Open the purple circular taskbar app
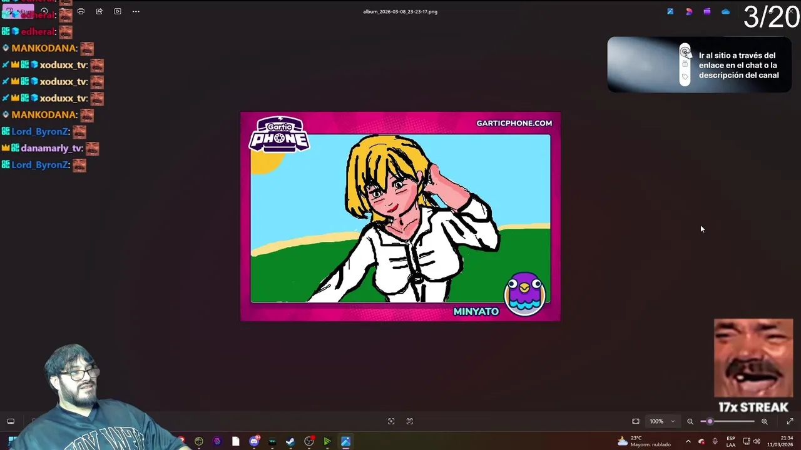Image resolution: width=801 pixels, height=450 pixels. (x=217, y=441)
